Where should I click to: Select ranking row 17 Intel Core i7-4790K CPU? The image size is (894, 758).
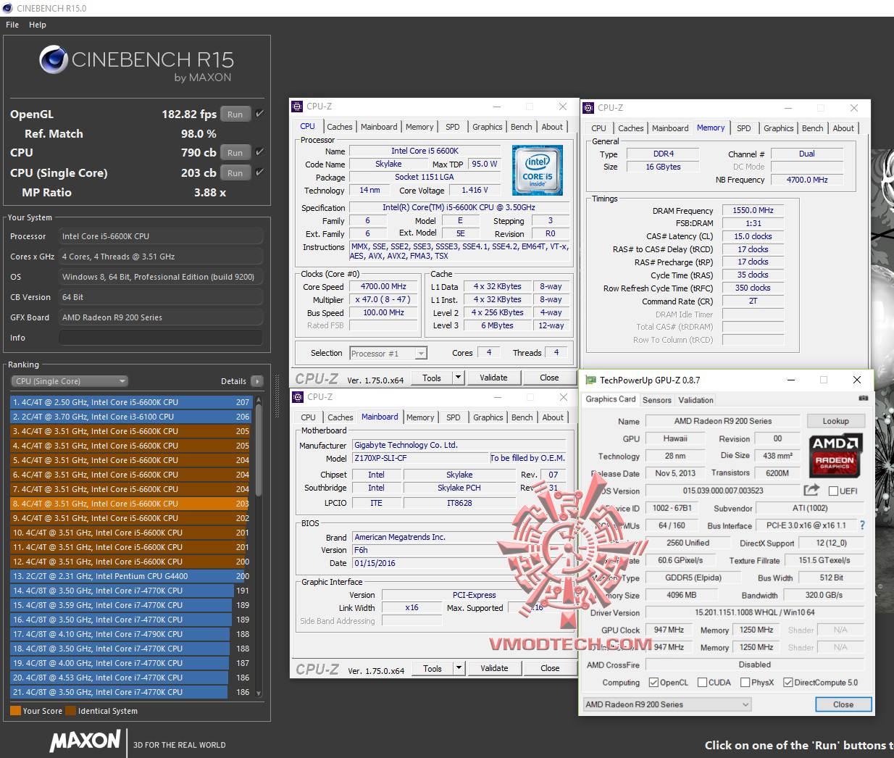131,634
